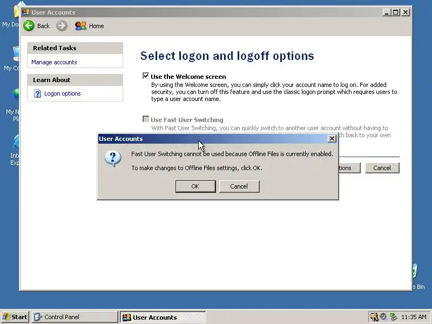This screenshot has width=432, height=324.
Task: Click the Fast User Switching error text
Action: click(x=232, y=154)
